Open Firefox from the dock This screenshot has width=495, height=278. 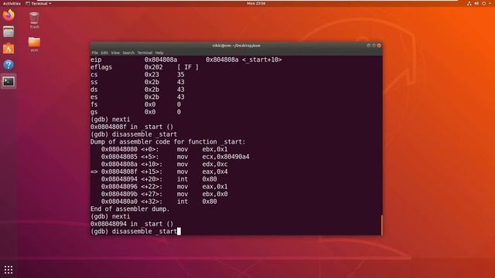pos(9,15)
